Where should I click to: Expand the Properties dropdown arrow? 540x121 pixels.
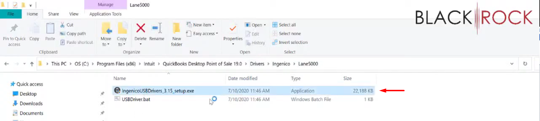pyautogui.click(x=233, y=44)
